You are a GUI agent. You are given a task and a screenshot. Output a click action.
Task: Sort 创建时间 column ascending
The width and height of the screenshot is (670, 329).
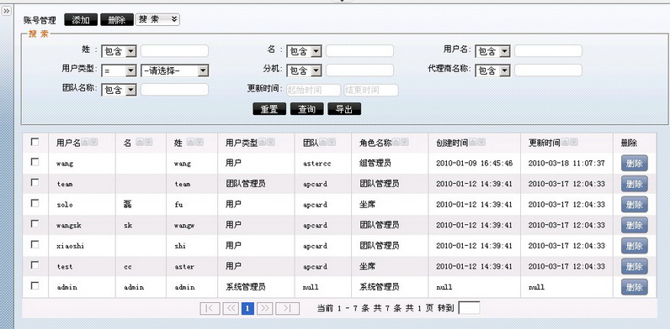(x=472, y=143)
